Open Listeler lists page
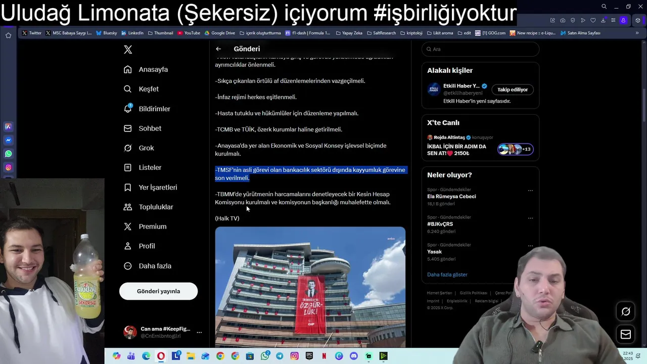The image size is (647, 364). coord(143,167)
